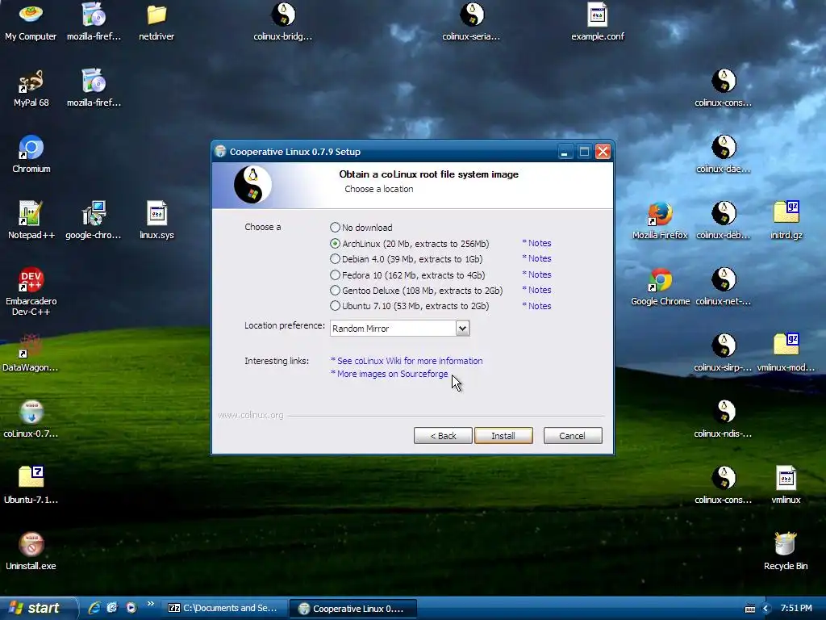This screenshot has width=826, height=620.
Task: Select the Uninstall.exe desktop icon
Action: [31, 551]
